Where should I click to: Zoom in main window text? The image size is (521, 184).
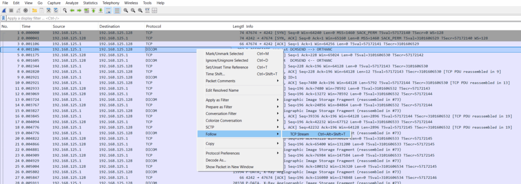coord(126,11)
